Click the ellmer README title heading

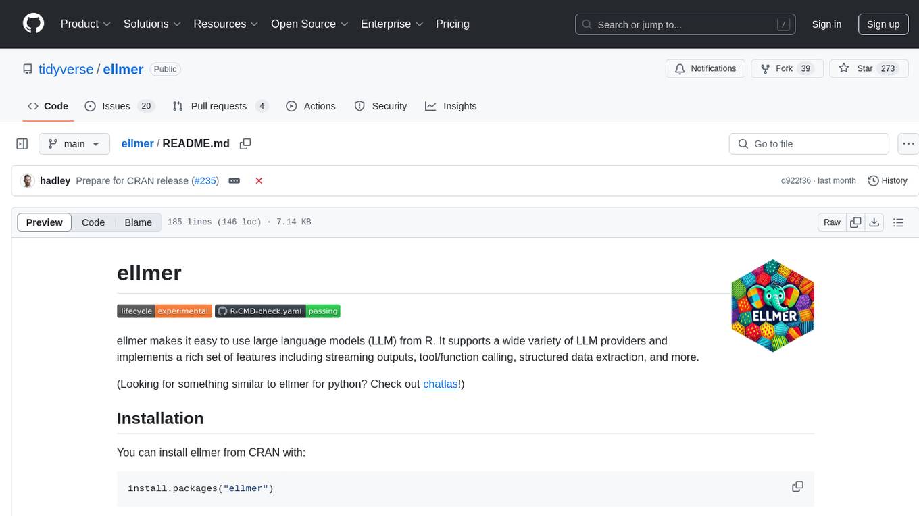[x=149, y=273]
